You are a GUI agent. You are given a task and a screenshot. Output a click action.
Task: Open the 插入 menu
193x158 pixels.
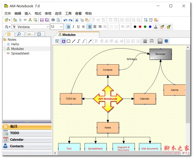pyautogui.click(x=28, y=13)
